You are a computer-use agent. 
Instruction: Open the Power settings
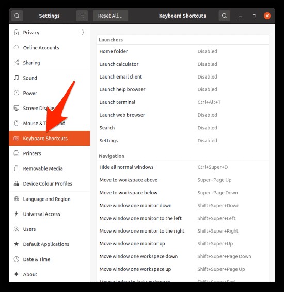pyautogui.click(x=50, y=93)
